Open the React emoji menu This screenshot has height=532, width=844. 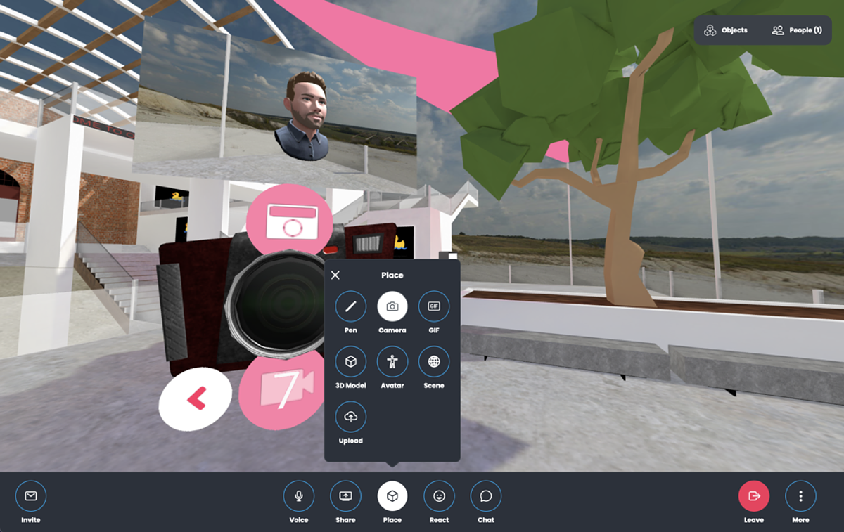click(439, 496)
